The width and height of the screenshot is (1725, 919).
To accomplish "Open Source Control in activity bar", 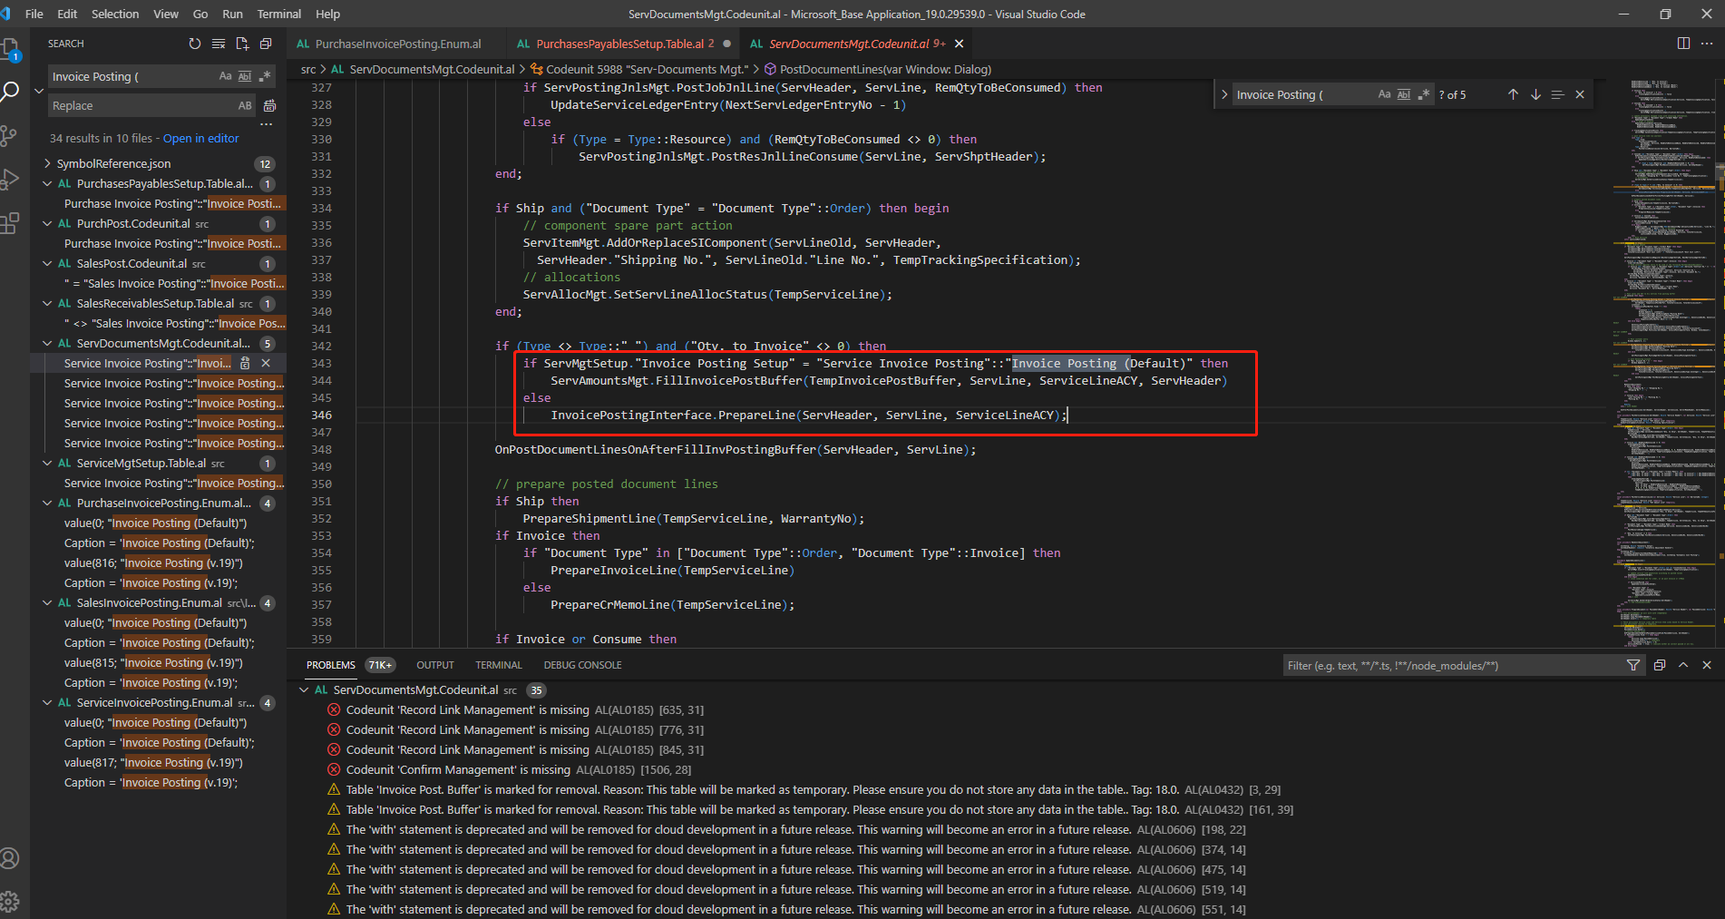I will pos(10,136).
